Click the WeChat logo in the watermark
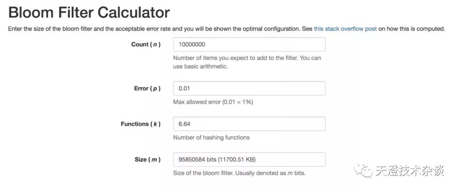459x191 pixels. [365, 171]
